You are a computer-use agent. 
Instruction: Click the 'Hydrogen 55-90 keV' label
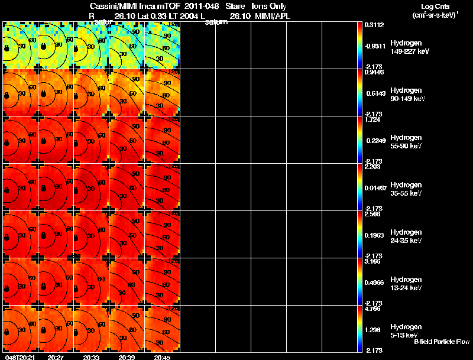click(x=406, y=142)
